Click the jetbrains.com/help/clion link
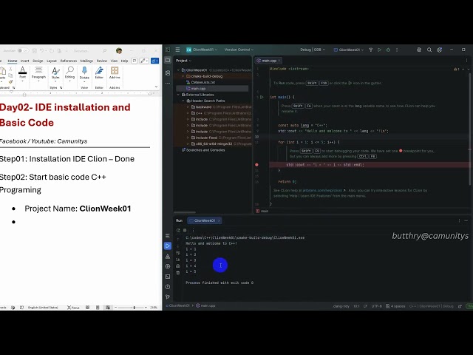 [x=322, y=191]
